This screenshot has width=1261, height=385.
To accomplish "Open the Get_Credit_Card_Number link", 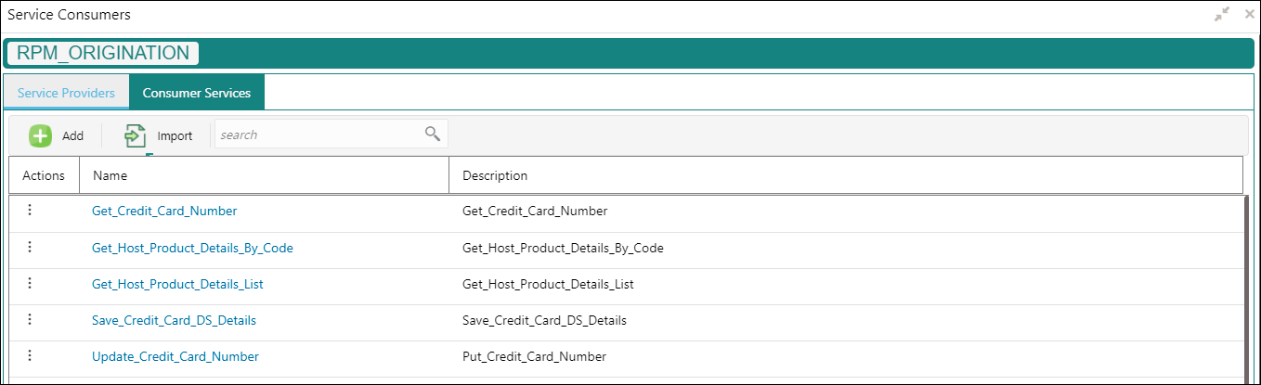I will coord(164,211).
